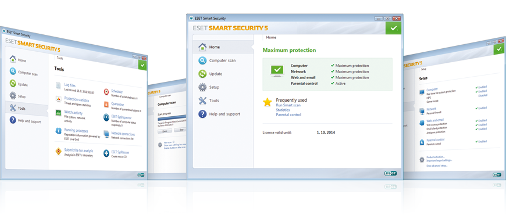The height and width of the screenshot is (215, 506).
Task: Click Enter advanced setup link
Action: click(437, 166)
